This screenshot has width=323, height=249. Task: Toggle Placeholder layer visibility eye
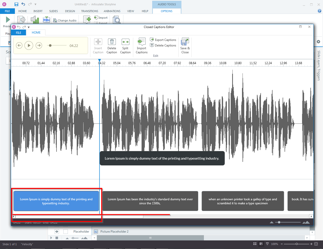tap(57, 231)
